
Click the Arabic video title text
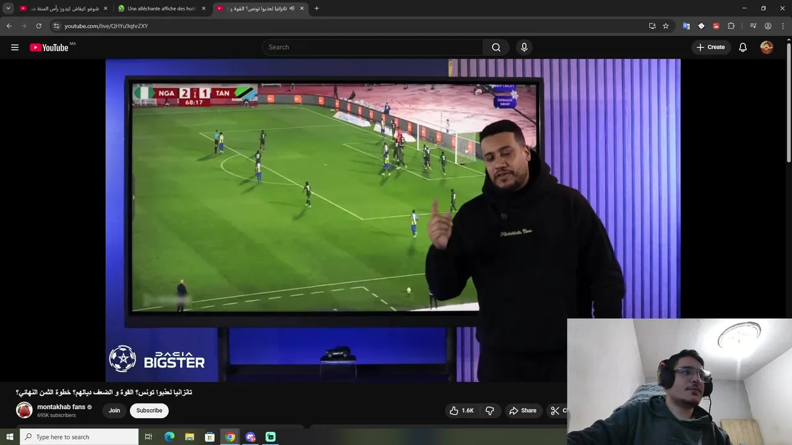pyautogui.click(x=104, y=392)
